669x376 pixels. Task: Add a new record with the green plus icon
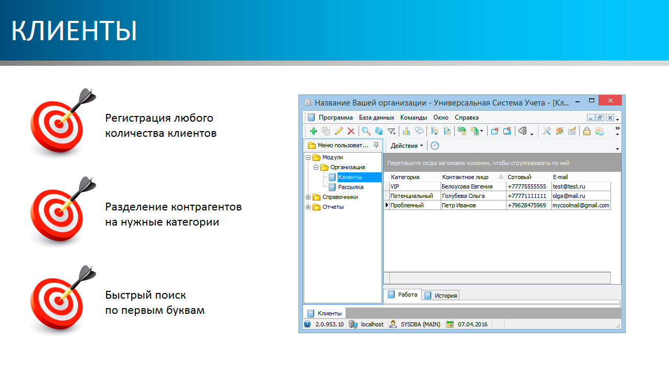pos(313,131)
